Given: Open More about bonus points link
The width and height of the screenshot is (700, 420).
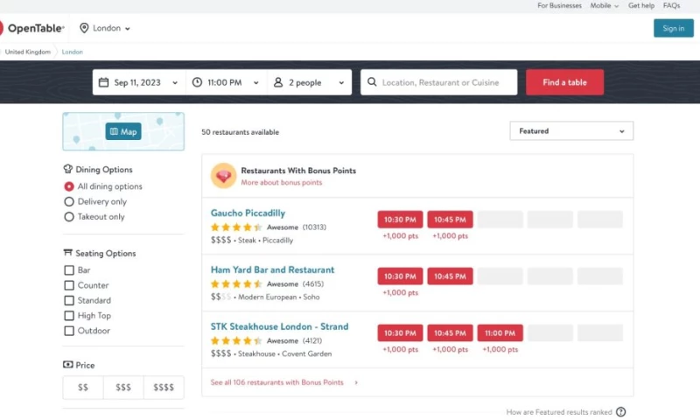Looking at the screenshot, I should point(281,183).
